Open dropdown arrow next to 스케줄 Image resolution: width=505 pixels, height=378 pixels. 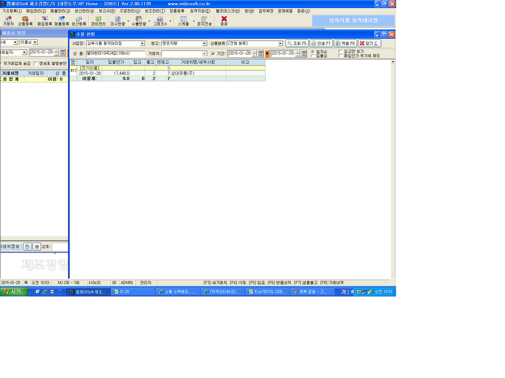pyautogui.click(x=194, y=21)
